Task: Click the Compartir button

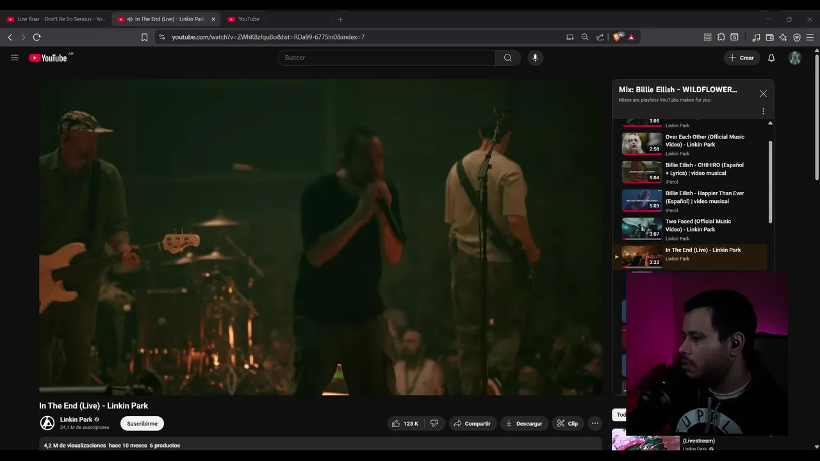Action: point(471,423)
